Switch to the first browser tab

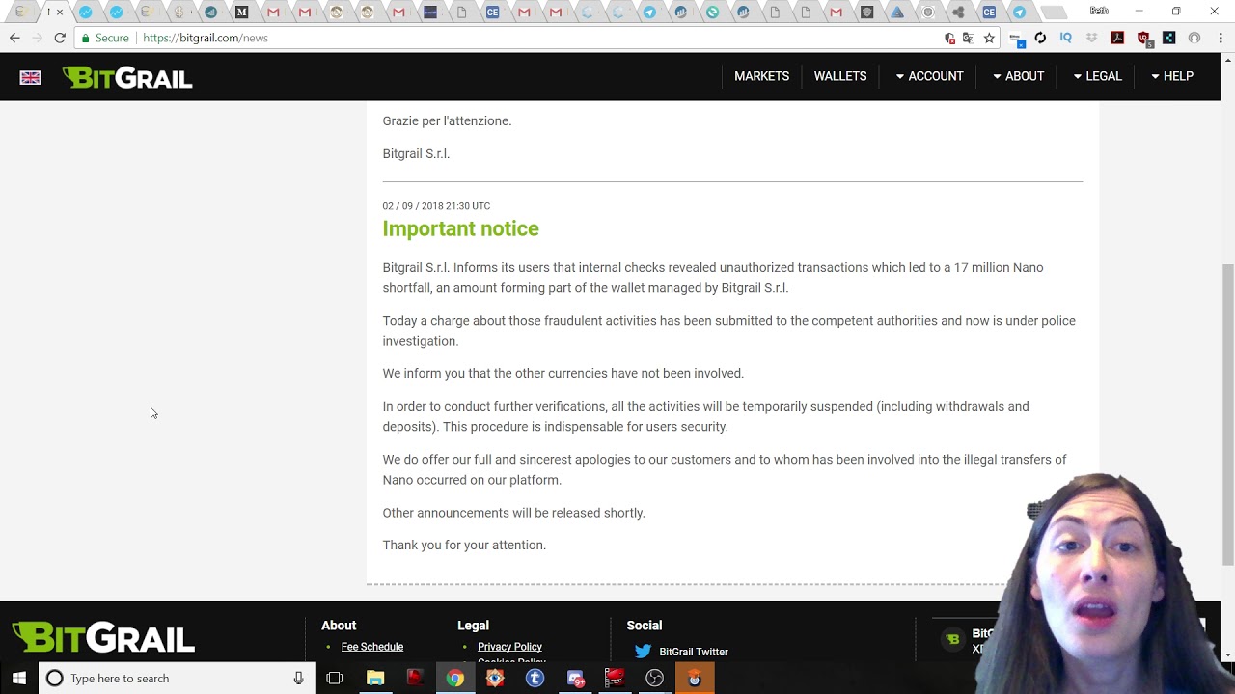click(x=20, y=13)
